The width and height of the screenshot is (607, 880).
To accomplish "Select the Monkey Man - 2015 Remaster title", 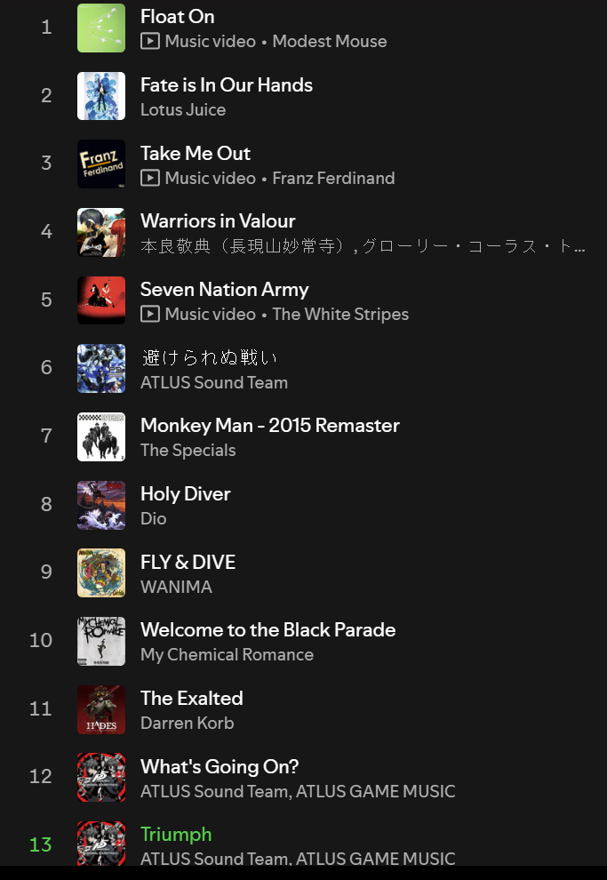I will coord(270,426).
